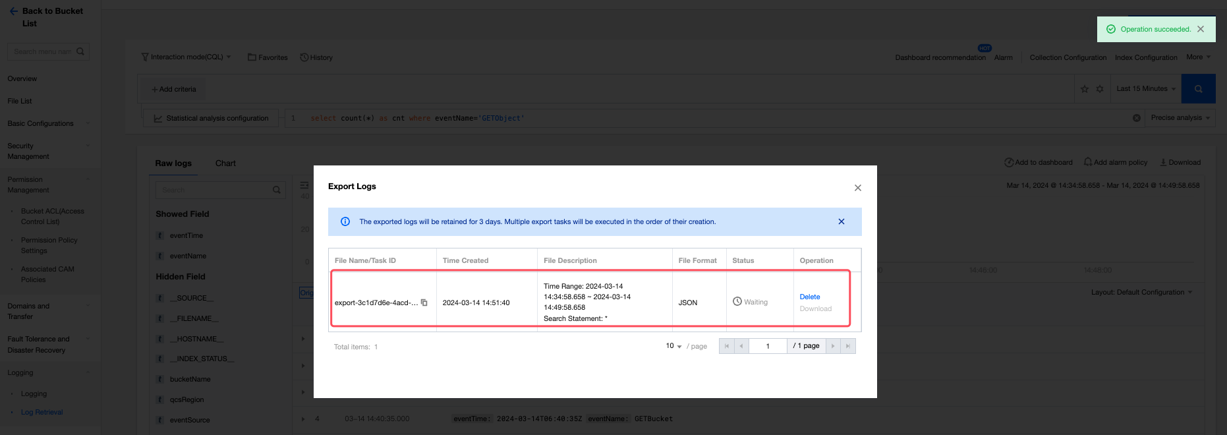This screenshot has width=1227, height=435.
Task: Click the star favorite icon in search bar
Action: click(1085, 89)
